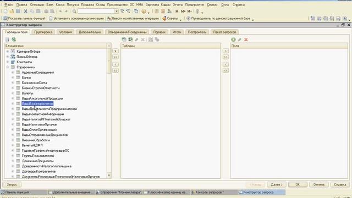Click the New document toolbar icon

[x=5, y=11]
